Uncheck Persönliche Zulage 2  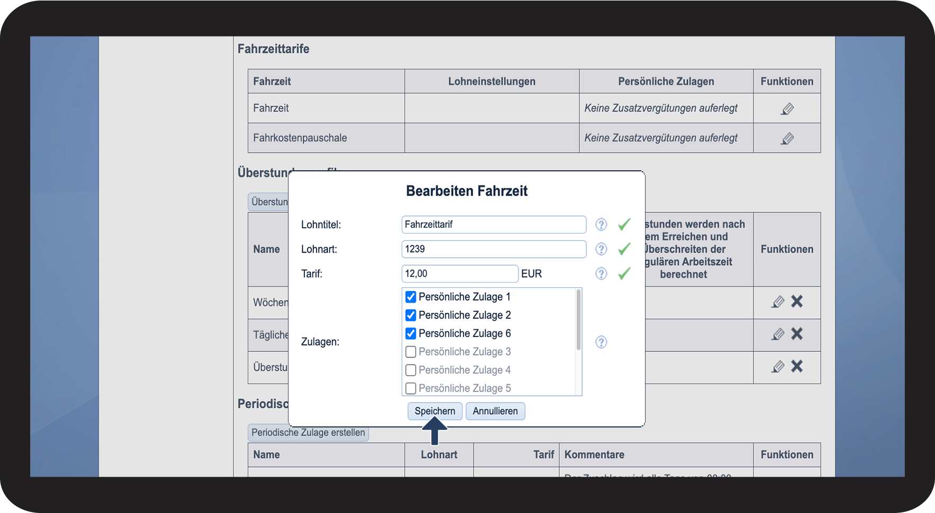point(411,315)
